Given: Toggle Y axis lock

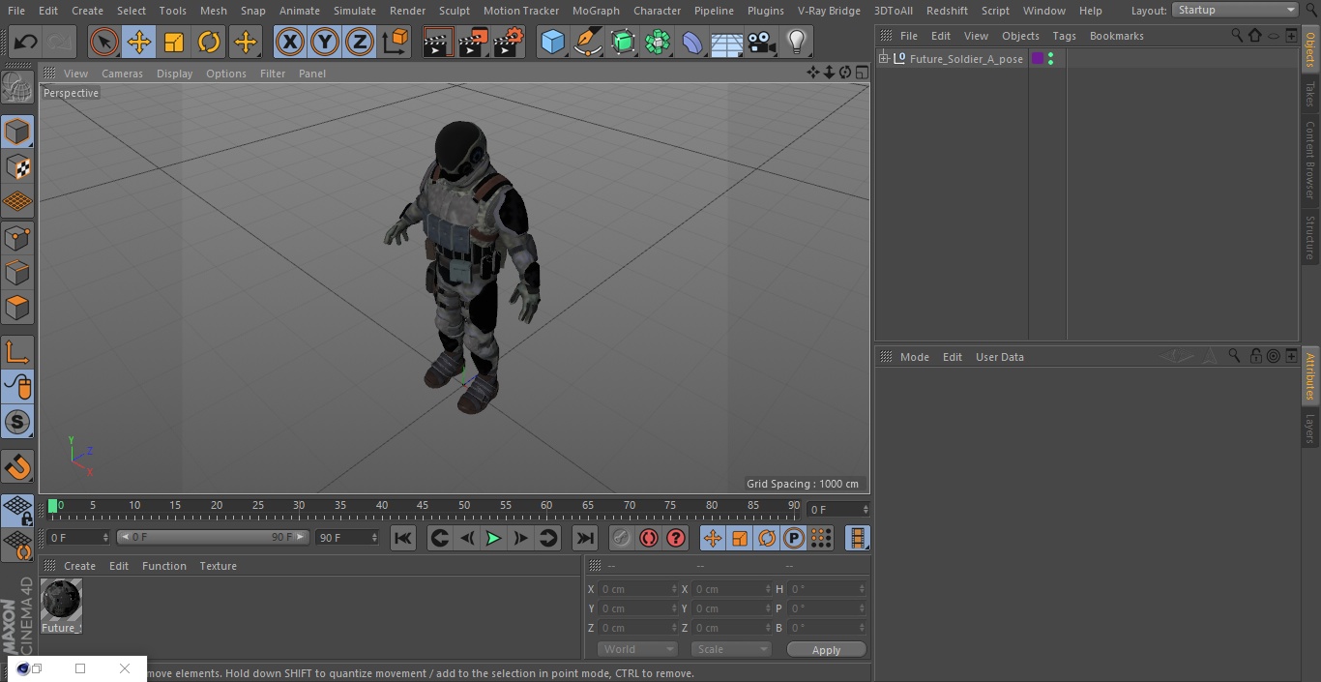Looking at the screenshot, I should point(325,42).
